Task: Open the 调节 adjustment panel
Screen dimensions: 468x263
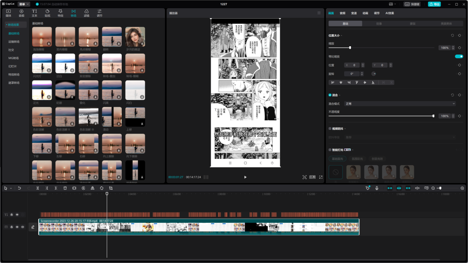Action: pyautogui.click(x=99, y=13)
